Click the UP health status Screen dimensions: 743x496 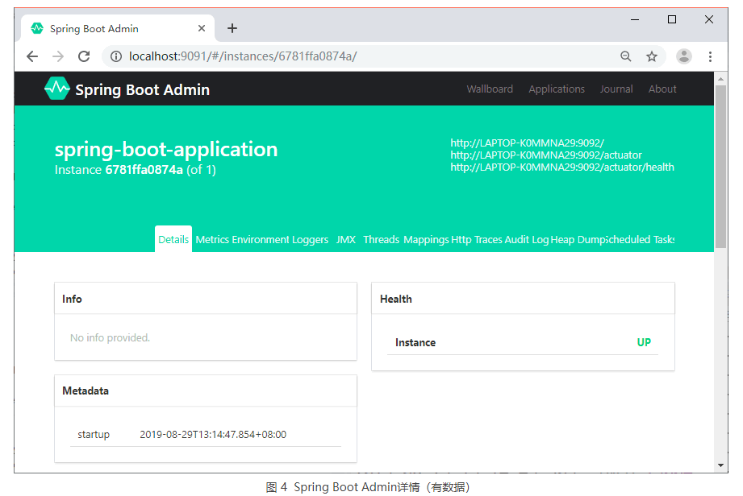pyautogui.click(x=644, y=342)
